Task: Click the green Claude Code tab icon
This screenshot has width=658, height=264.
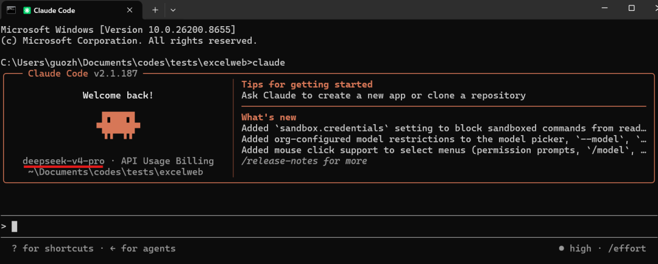Action: [27, 10]
